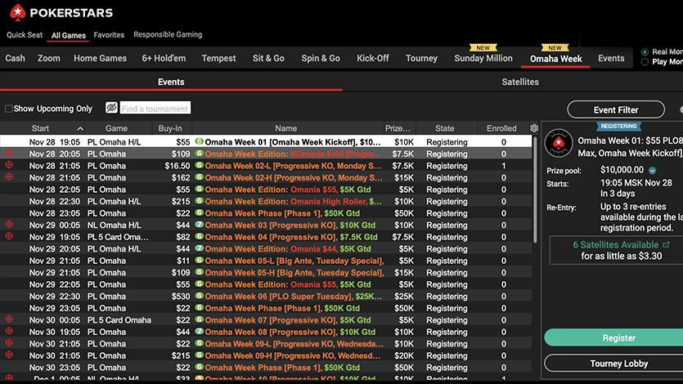Select Omaha Week 06 PLO Super Tuesday row
This screenshot has height=384, width=683.
[x=266, y=296]
